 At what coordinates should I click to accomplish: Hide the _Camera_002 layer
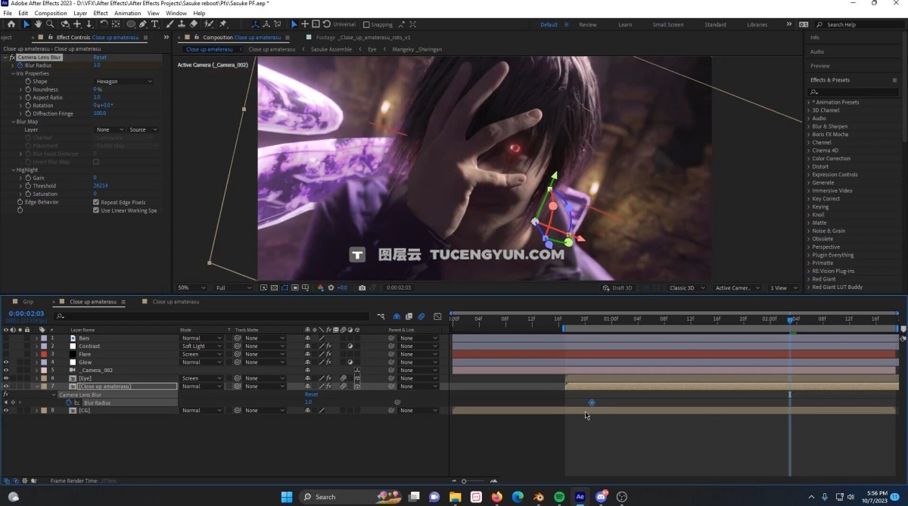point(6,370)
